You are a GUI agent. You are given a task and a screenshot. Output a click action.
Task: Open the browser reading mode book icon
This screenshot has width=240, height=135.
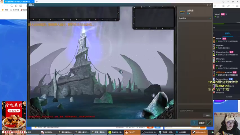click(x=21, y=6)
